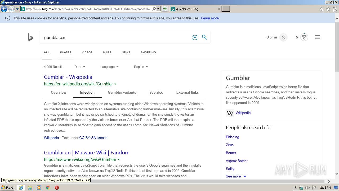Click Sign in link
Image resolution: width=339 pixels, height=191 pixels.
tap(271, 37)
